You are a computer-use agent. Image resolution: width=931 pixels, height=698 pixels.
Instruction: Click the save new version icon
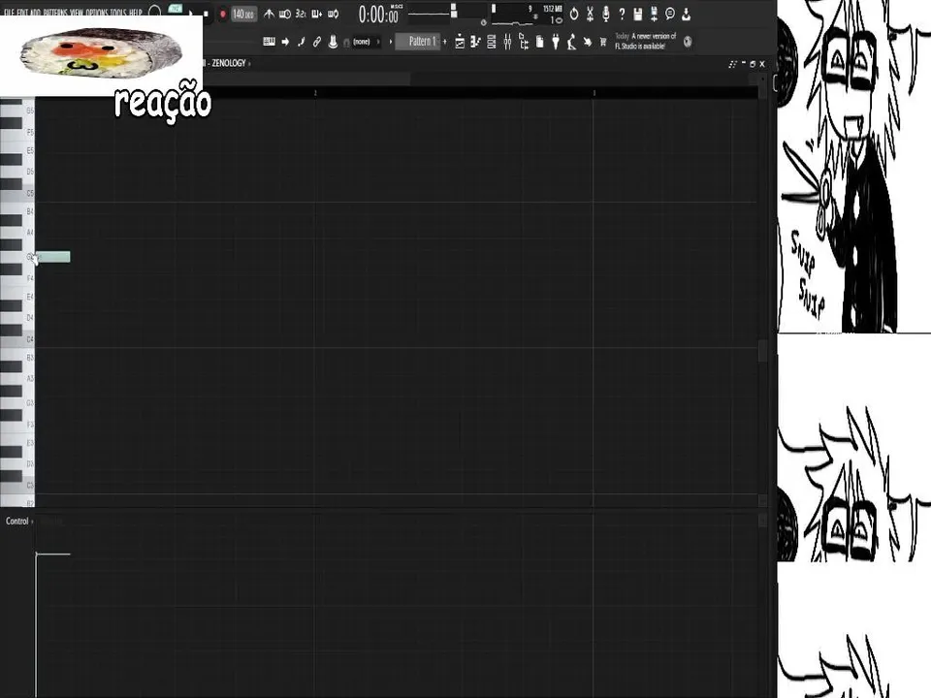(x=654, y=14)
